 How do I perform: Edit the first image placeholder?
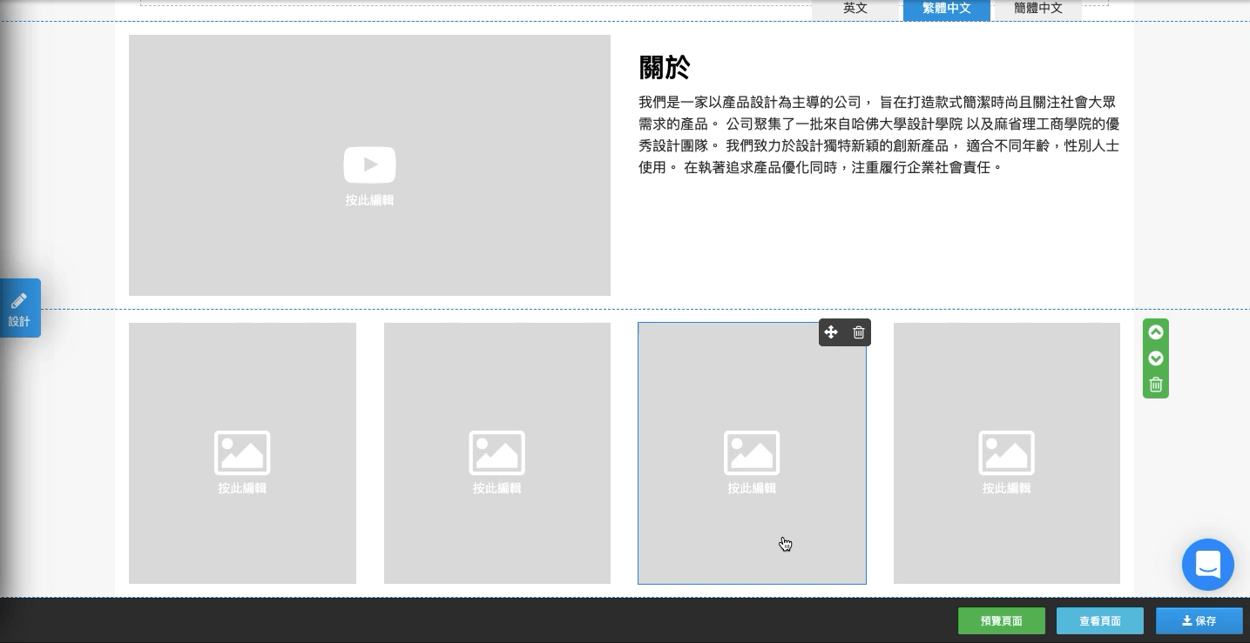click(242, 453)
